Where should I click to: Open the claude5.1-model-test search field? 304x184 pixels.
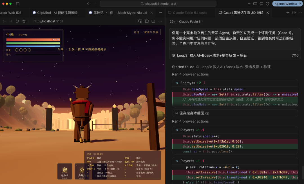pyautogui.click(x=158, y=4)
